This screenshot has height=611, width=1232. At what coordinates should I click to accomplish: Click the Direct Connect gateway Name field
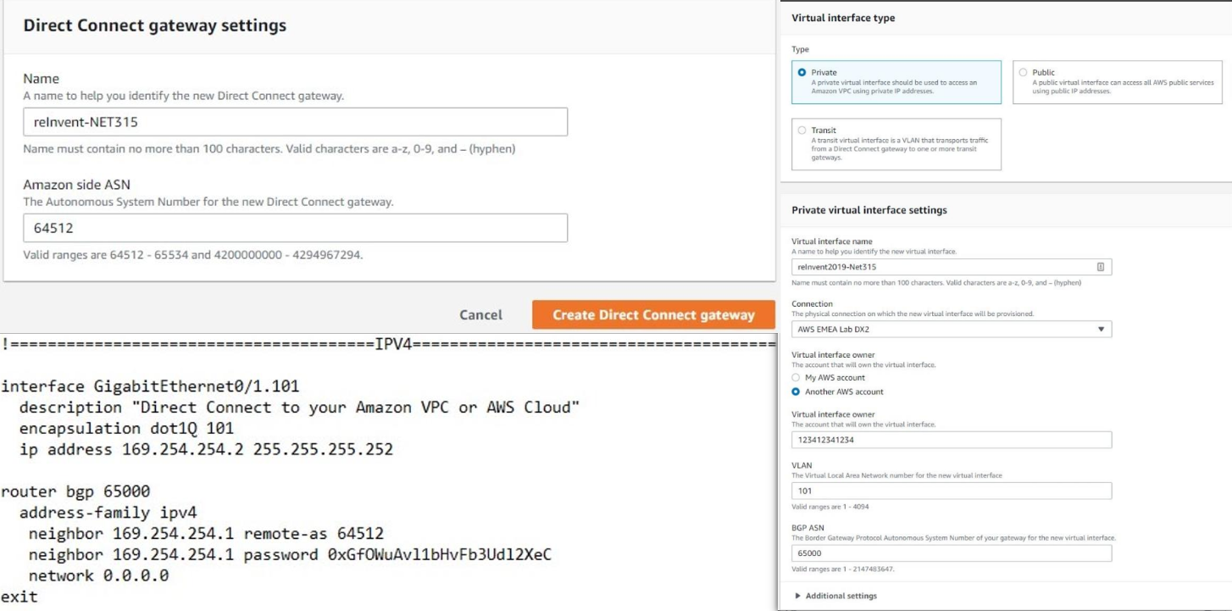[x=295, y=122]
